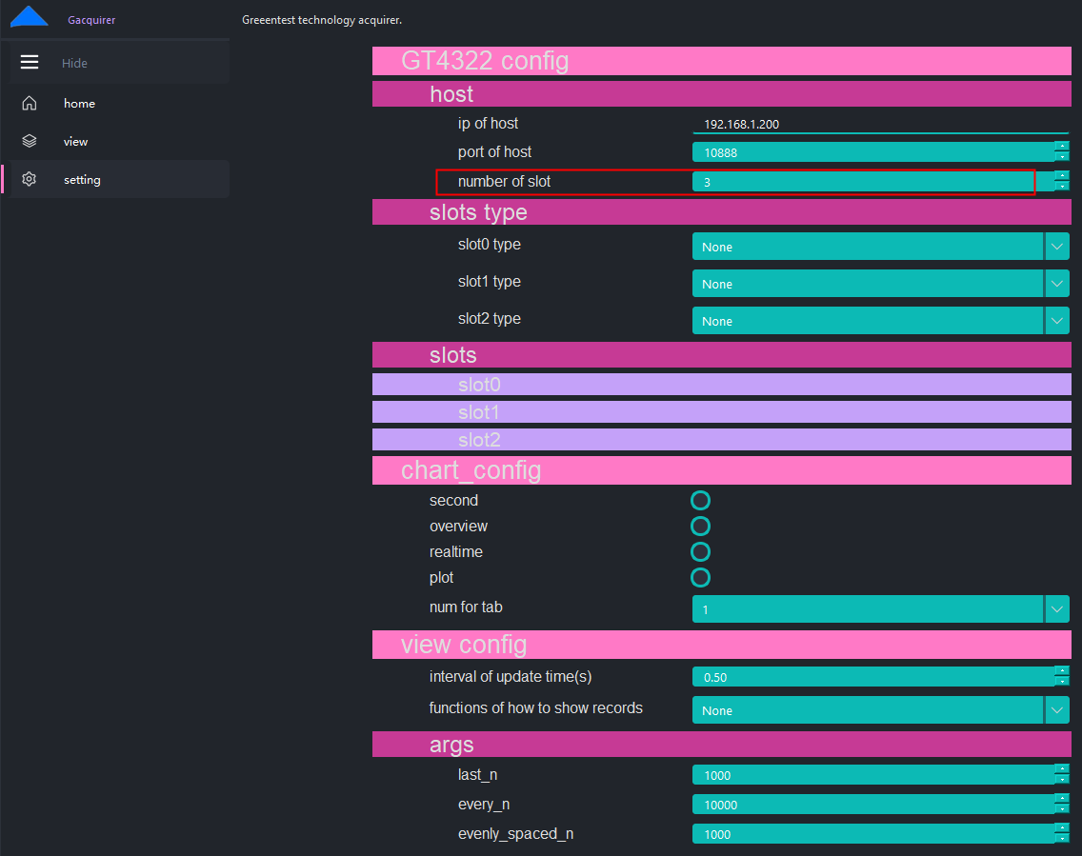Click the interval of update time field
Screen dimensions: 1082x856
click(872, 677)
